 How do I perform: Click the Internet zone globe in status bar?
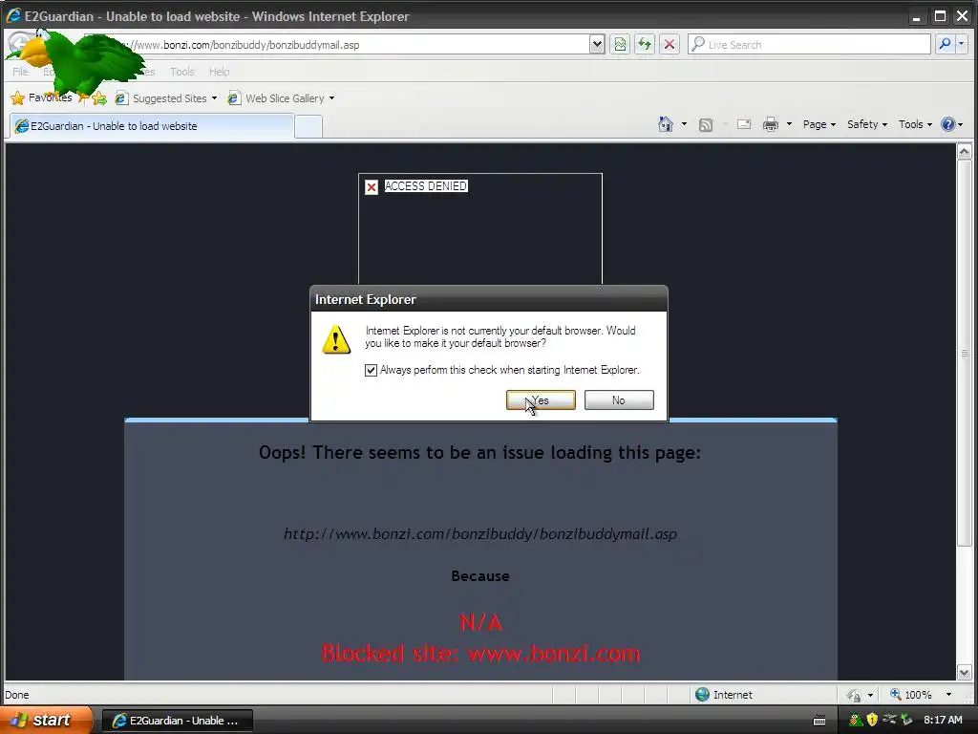point(702,695)
